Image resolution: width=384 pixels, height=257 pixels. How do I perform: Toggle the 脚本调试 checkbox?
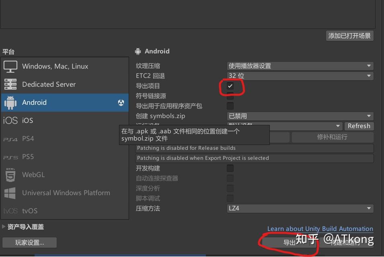pyautogui.click(x=230, y=198)
